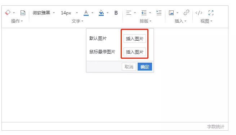Click the 确定 button

(x=145, y=67)
